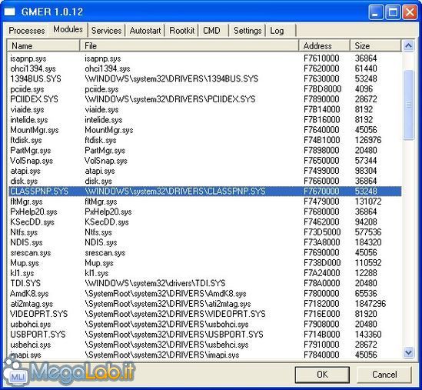This screenshot has height=390, width=422.
Task: Select the usbohci.sys module row
Action: (205, 325)
